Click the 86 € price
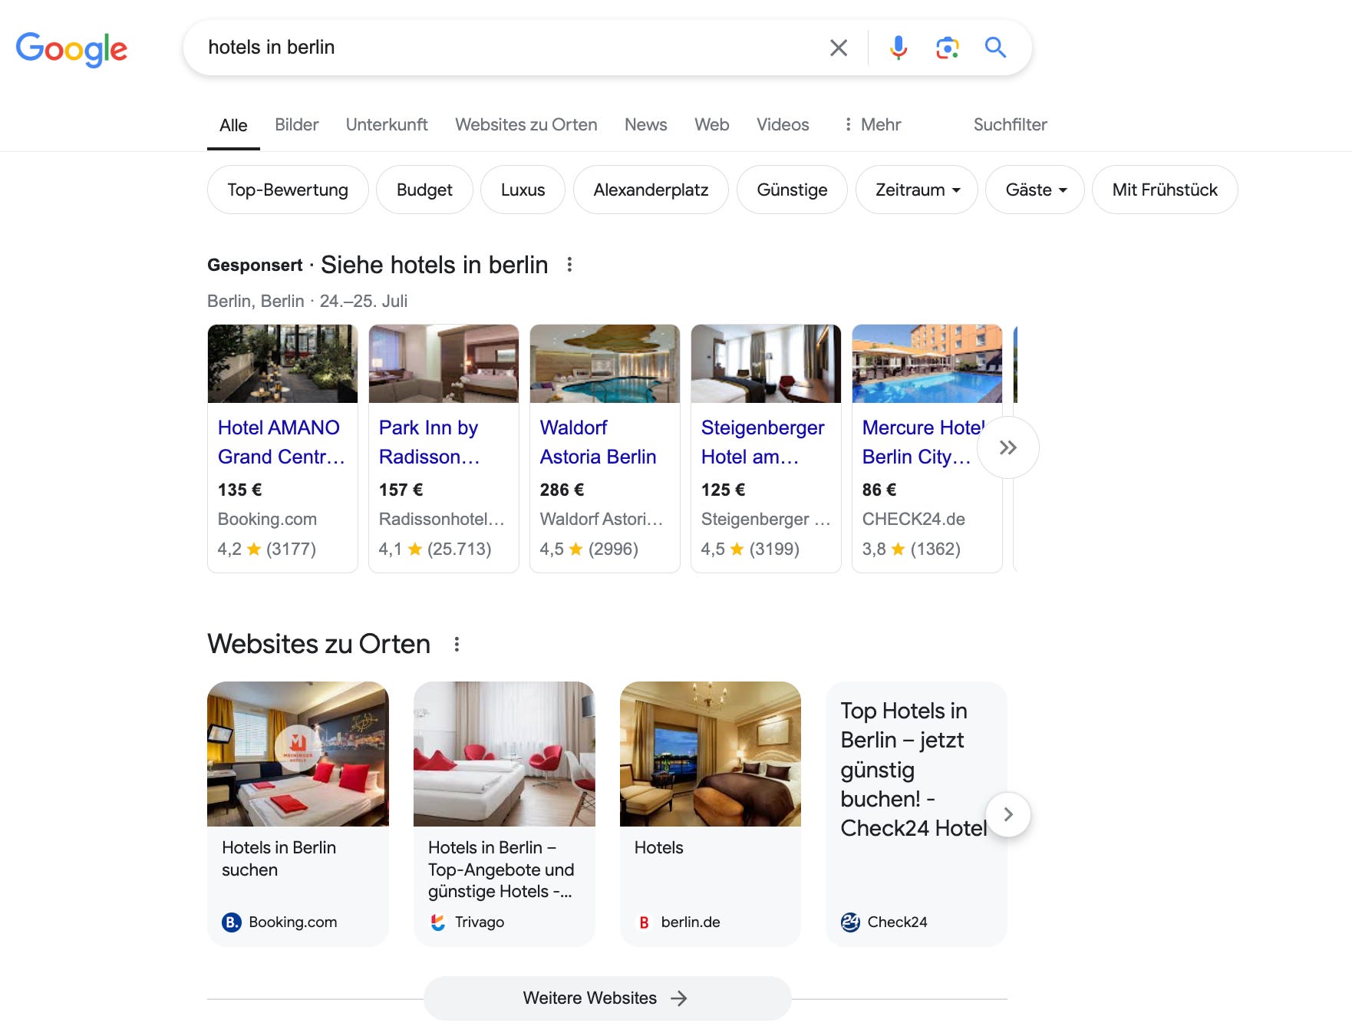This screenshot has height=1033, width=1352. point(879,490)
